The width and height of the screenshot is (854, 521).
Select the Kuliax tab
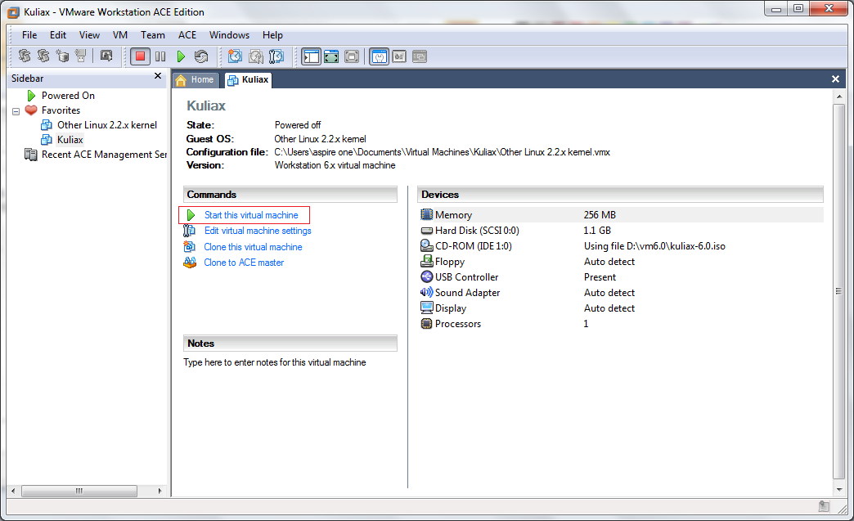(248, 79)
